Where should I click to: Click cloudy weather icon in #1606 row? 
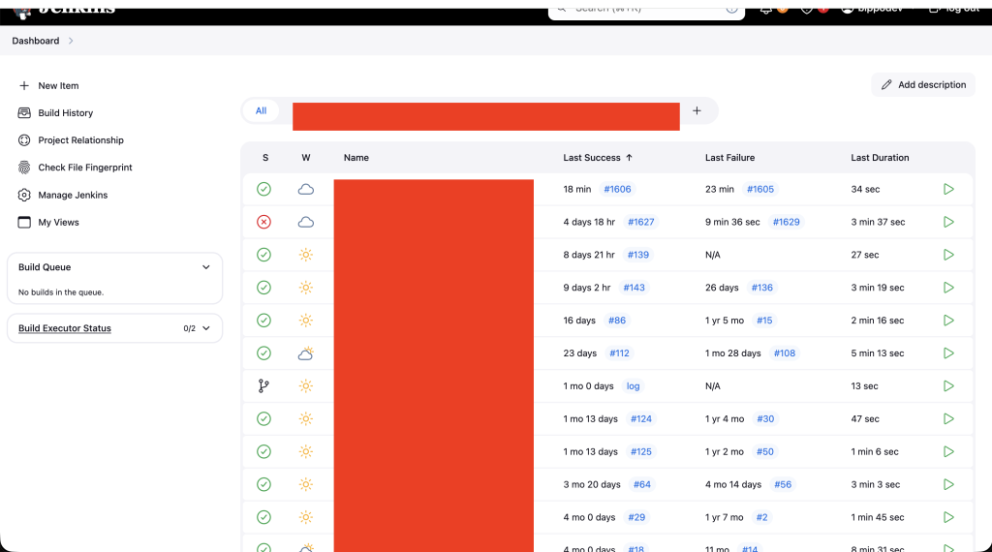click(x=305, y=189)
